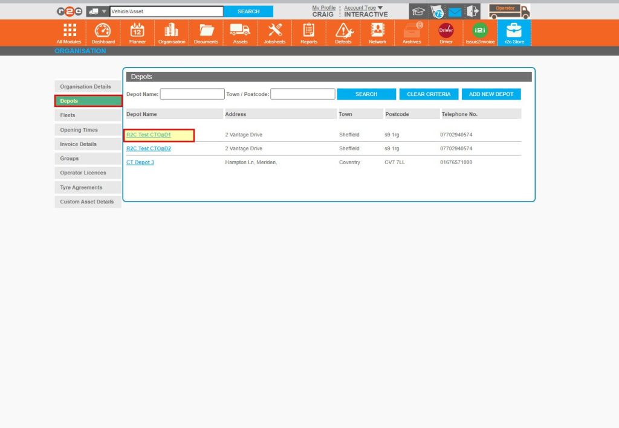Screen dimensions: 619x428
Task: Click in the Depot Name input field
Action: (x=192, y=94)
